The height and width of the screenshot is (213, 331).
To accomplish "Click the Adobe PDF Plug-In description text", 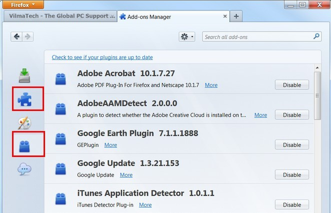I will 138,85.
